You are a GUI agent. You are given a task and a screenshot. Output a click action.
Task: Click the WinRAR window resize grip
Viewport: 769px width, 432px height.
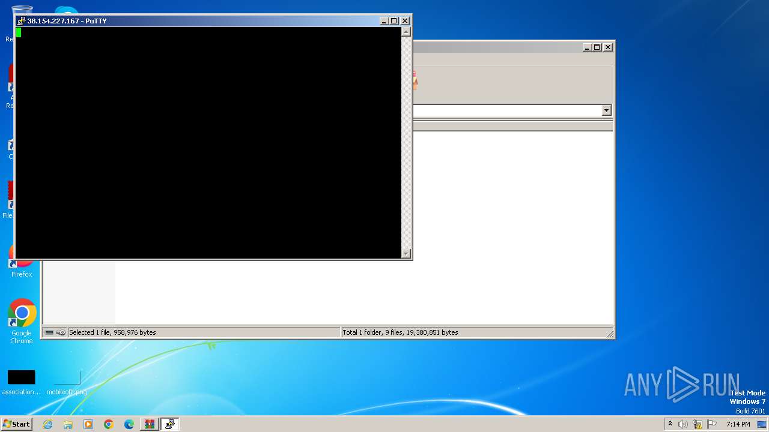tap(610, 334)
